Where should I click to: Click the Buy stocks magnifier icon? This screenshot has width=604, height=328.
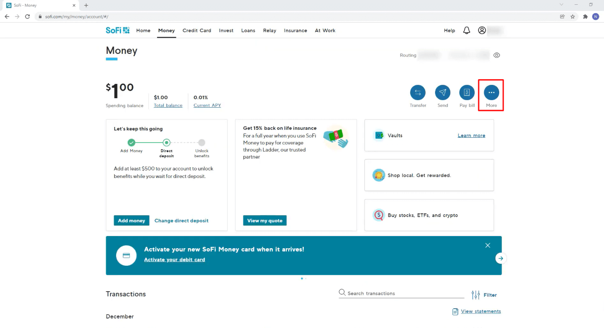point(378,215)
